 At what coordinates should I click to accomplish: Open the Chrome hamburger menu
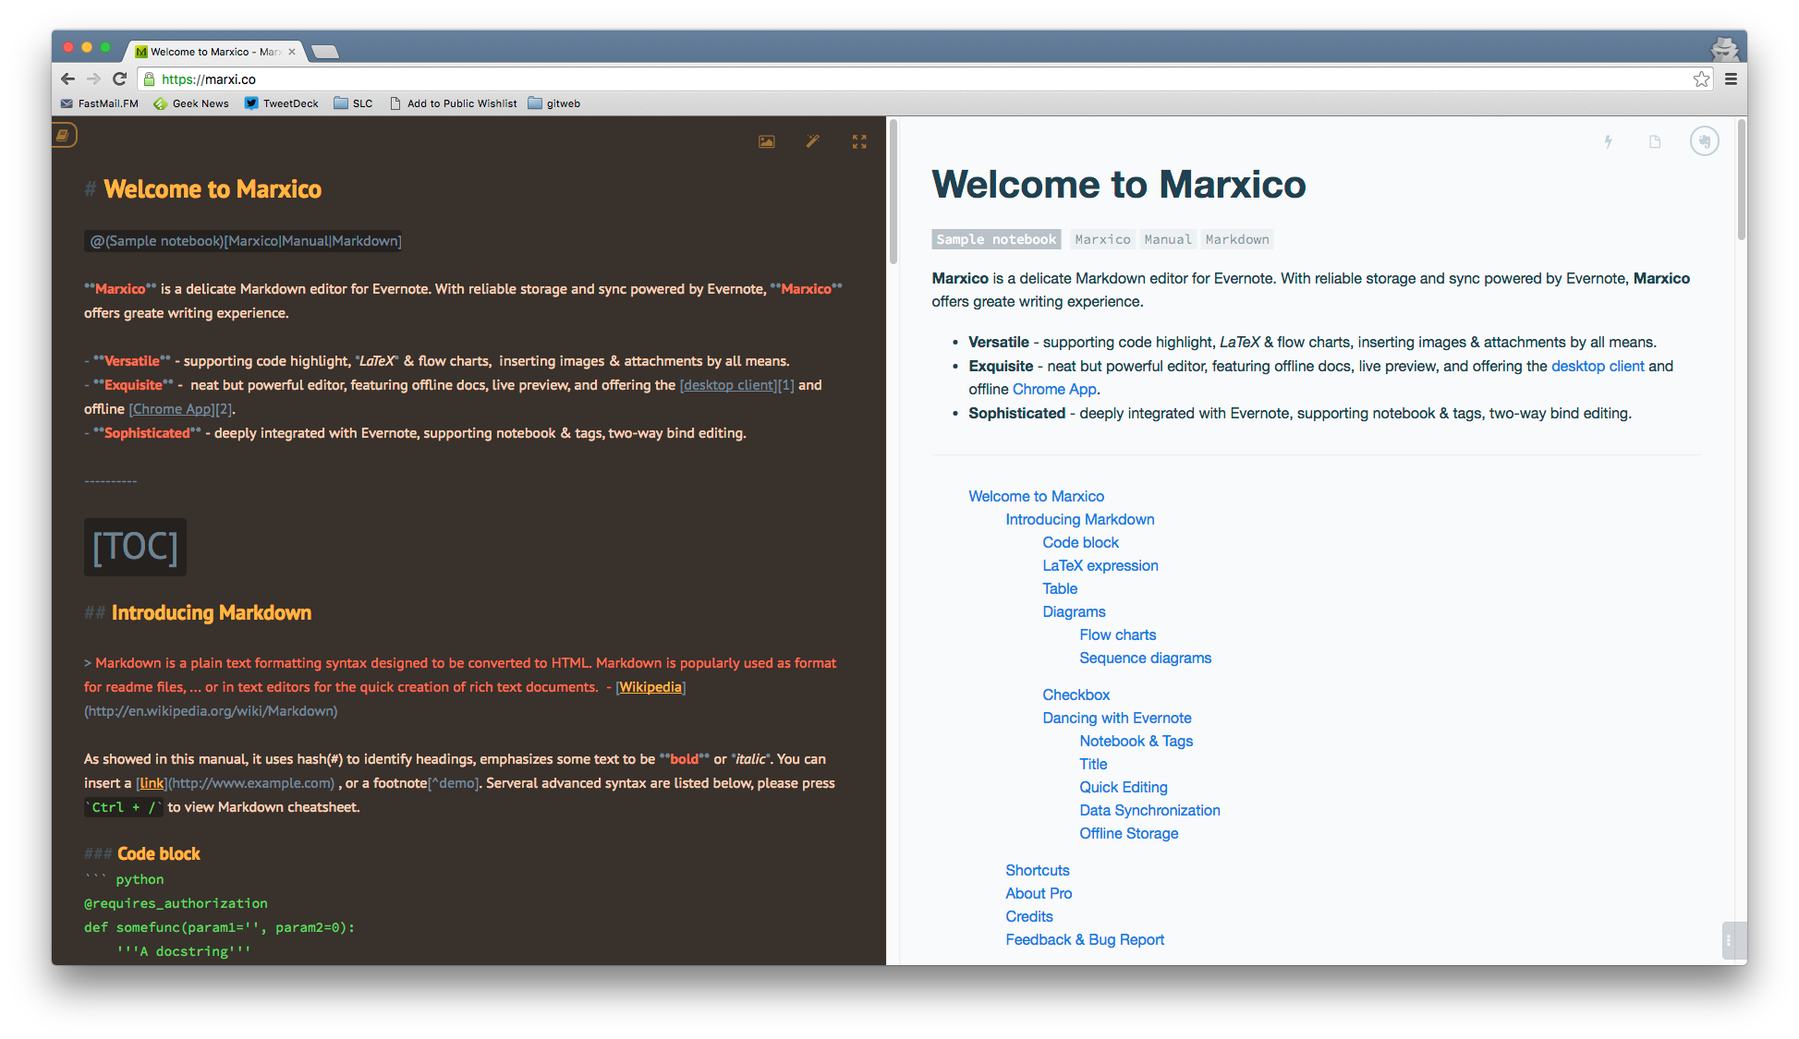[1731, 79]
